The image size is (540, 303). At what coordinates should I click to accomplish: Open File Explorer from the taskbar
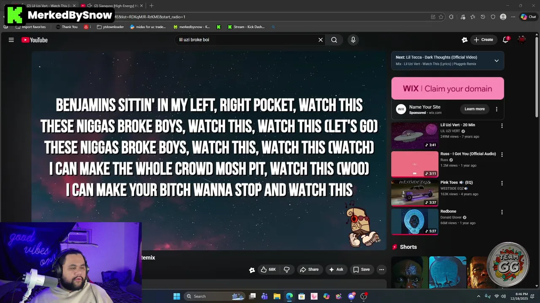point(277,296)
